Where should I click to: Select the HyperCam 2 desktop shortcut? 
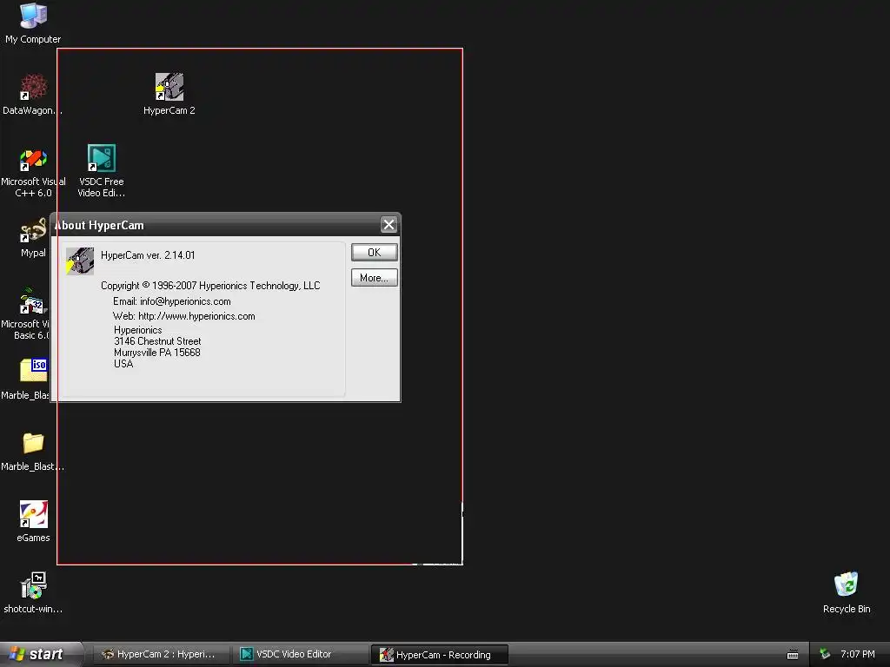(169, 94)
